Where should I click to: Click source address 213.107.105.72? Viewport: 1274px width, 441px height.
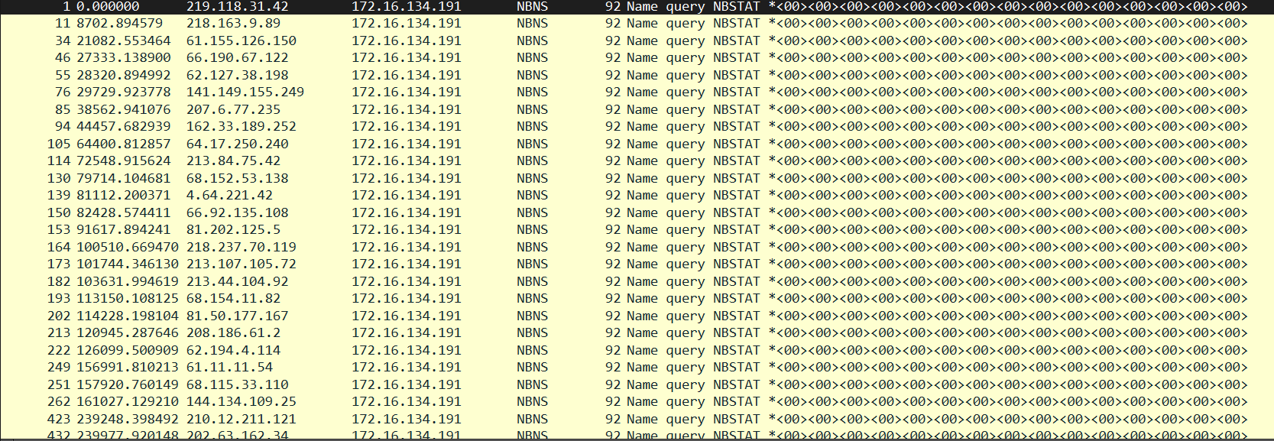(242, 264)
